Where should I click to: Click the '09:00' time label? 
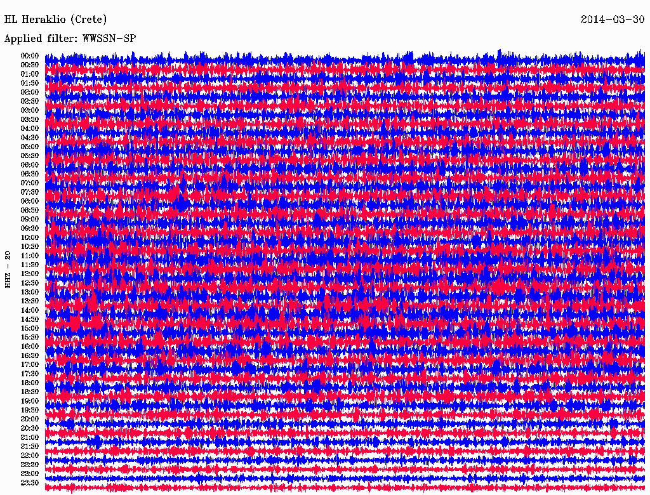30,220
